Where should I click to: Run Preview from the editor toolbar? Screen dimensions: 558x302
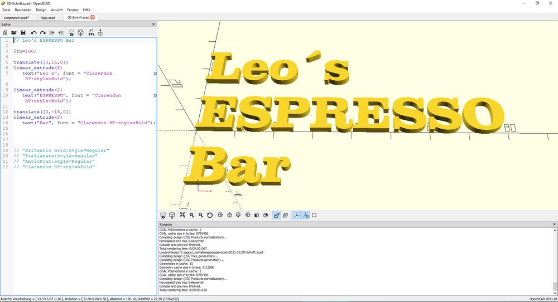71,33
